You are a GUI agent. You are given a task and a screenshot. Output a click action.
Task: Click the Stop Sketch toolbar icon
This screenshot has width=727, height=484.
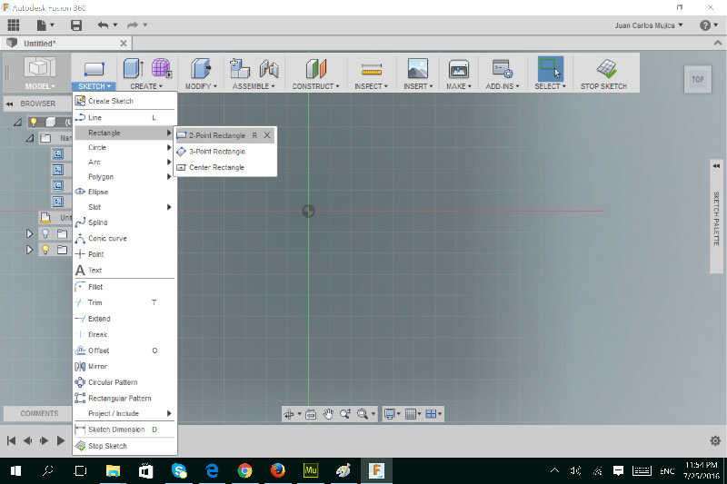click(606, 68)
